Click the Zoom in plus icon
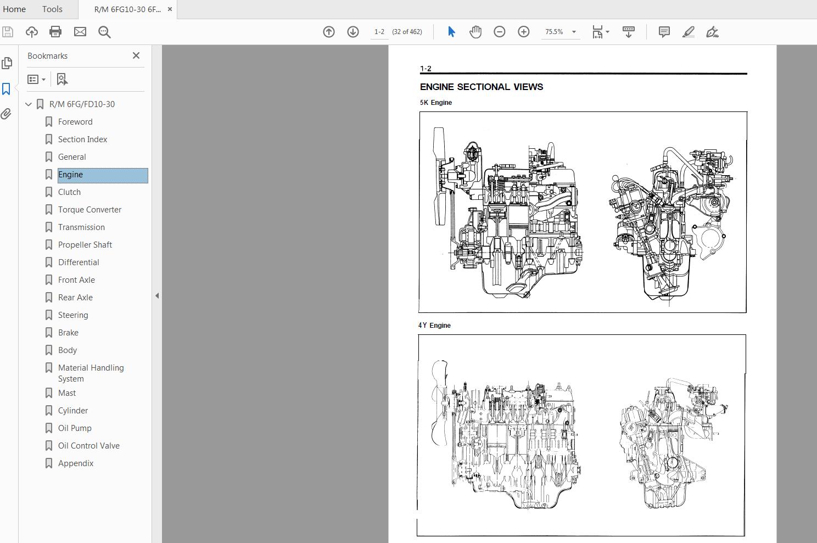Viewport: 817px width, 543px height. tap(524, 32)
